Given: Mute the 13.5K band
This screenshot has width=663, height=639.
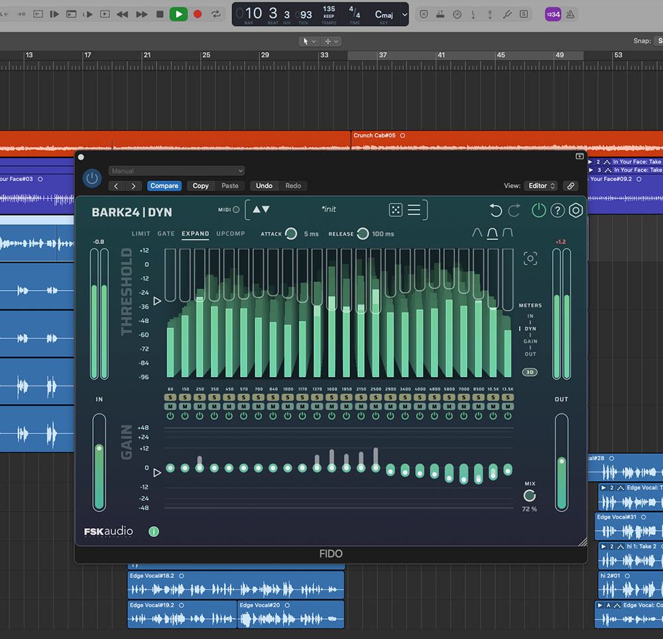Looking at the screenshot, I should (507, 406).
